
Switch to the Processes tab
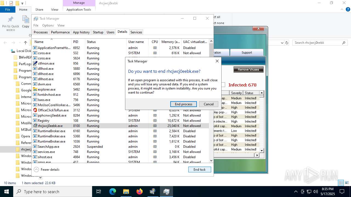[41, 32]
